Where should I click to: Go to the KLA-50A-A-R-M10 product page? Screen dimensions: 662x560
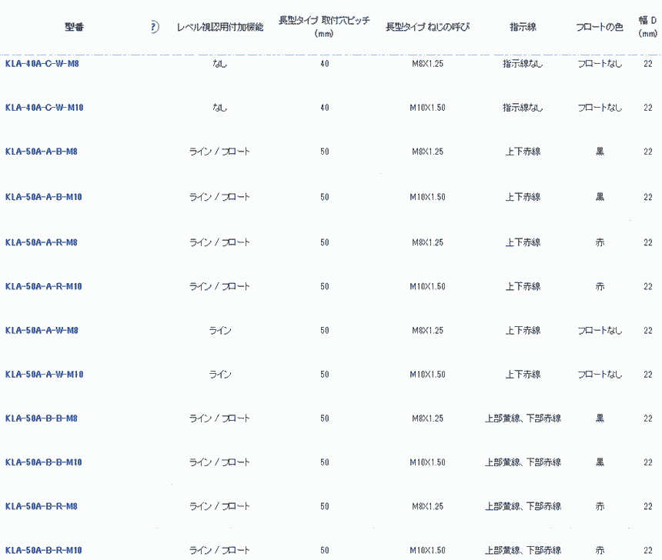tap(43, 286)
